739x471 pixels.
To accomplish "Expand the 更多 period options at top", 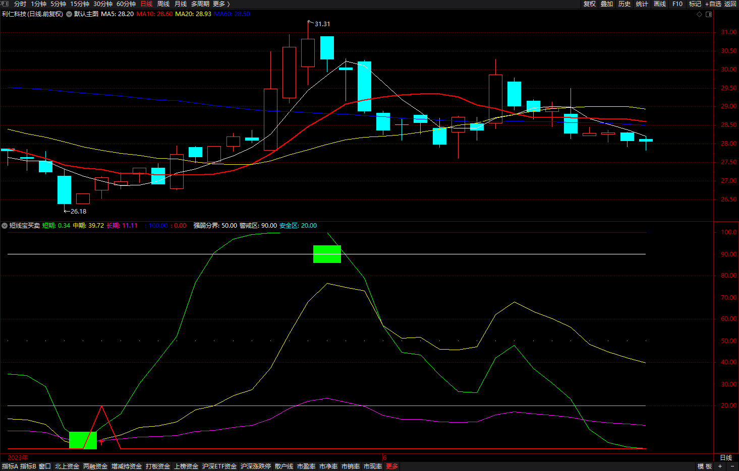I will [x=221, y=4].
